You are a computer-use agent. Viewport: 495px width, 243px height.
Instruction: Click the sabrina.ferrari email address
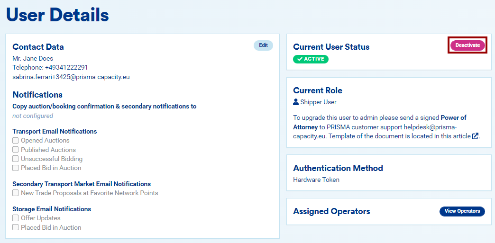coord(71,77)
